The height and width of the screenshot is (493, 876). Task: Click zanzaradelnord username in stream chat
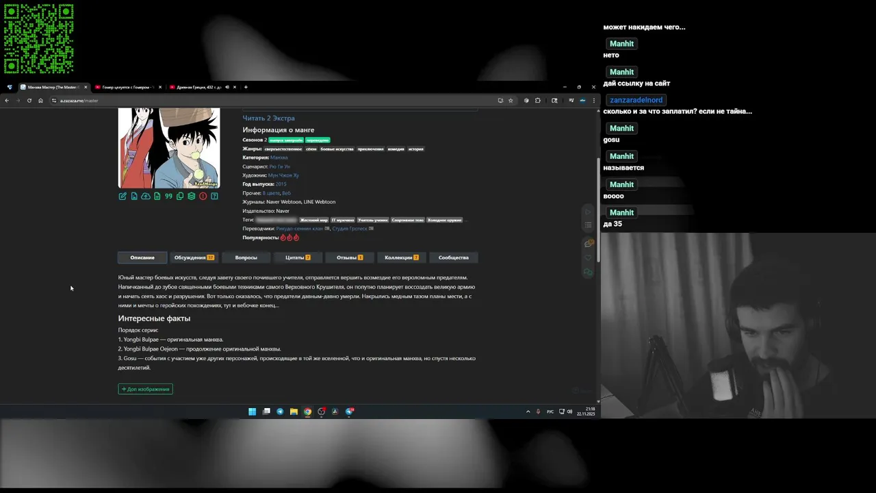coord(636,100)
